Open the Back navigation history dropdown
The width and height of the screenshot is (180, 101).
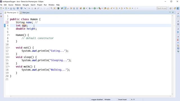pyautogui.click(x=132, y=8)
